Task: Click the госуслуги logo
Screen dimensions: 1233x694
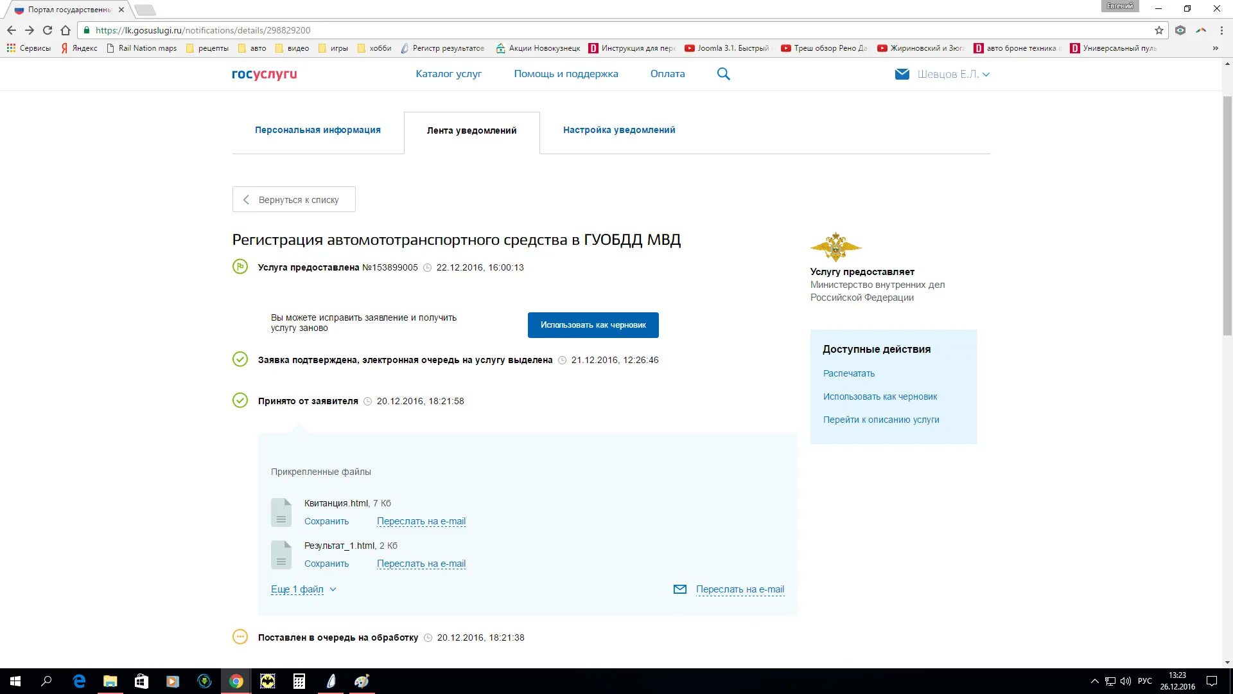Action: click(264, 74)
